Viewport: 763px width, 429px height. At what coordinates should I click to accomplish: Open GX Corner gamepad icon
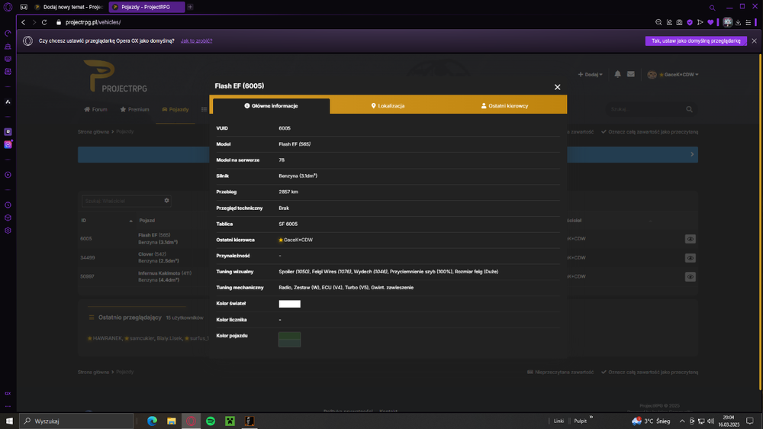[x=24, y=8]
